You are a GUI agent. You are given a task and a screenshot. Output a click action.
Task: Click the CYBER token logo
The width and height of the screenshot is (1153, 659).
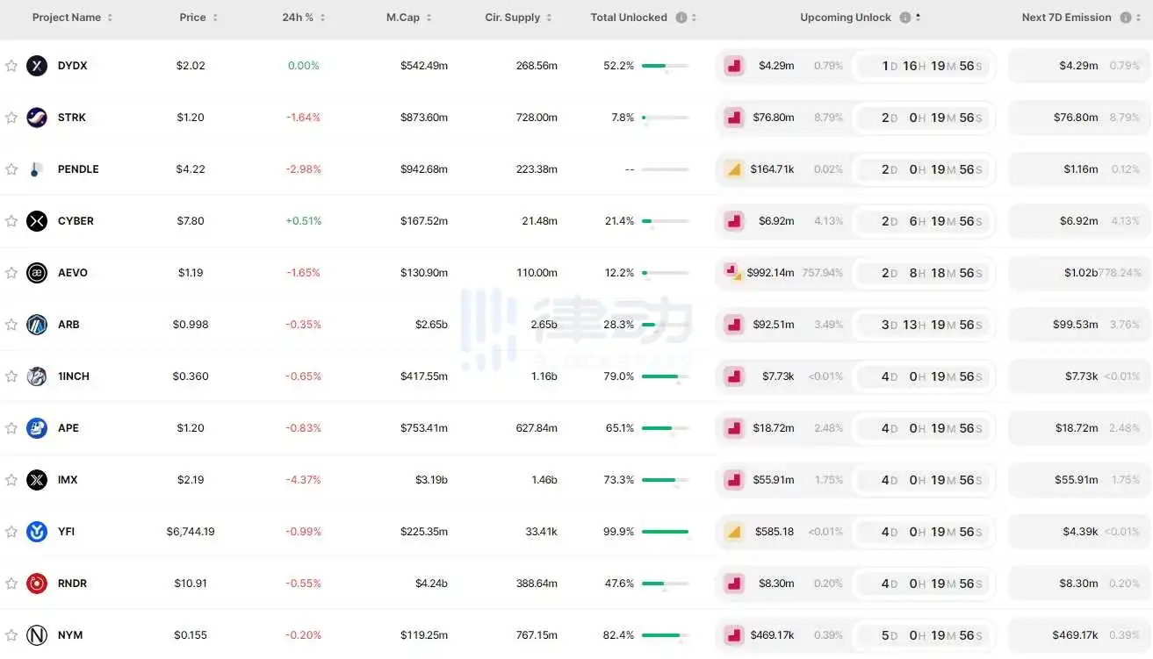[37, 221]
